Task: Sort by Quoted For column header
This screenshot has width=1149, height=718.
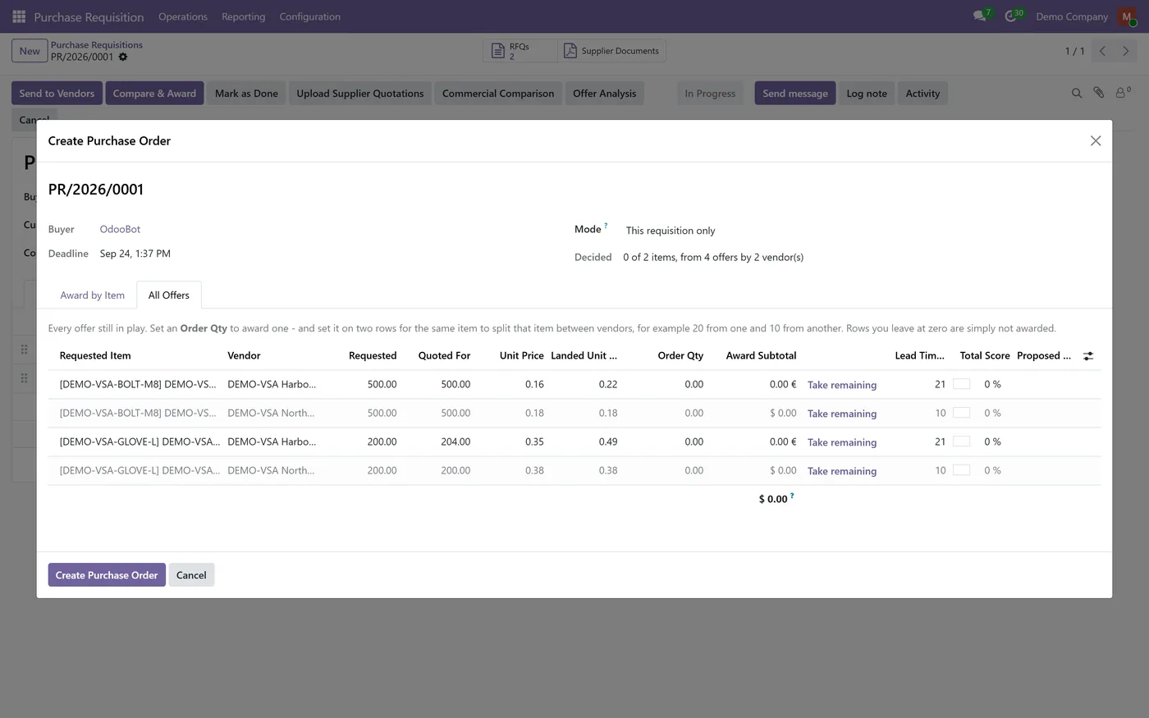Action: [x=444, y=355]
